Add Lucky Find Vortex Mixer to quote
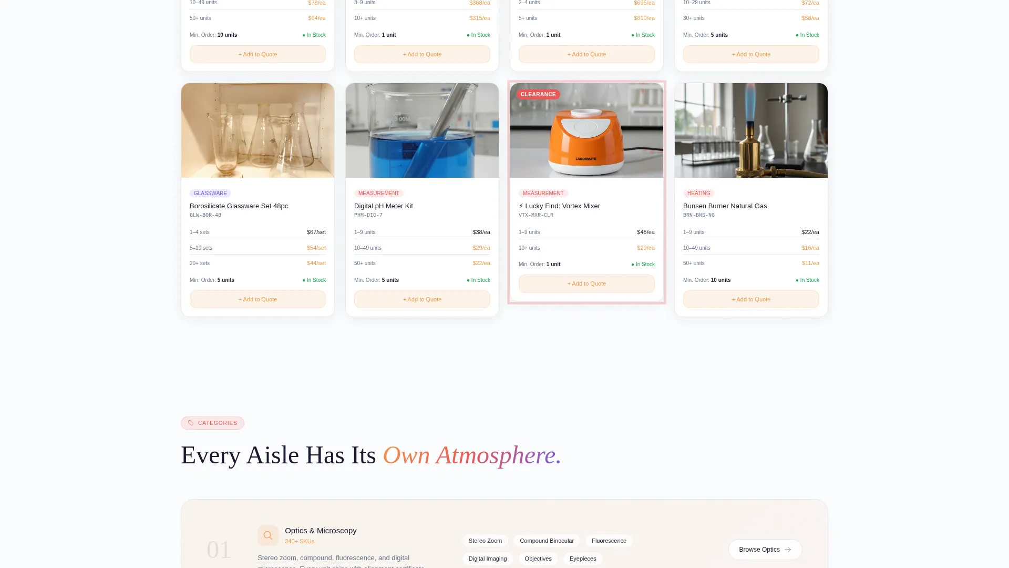The height and width of the screenshot is (568, 1009). click(x=586, y=283)
